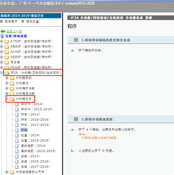
Task: Select the A750F（自动变速器/传动桥） folder label
Action: (x=31, y=41)
